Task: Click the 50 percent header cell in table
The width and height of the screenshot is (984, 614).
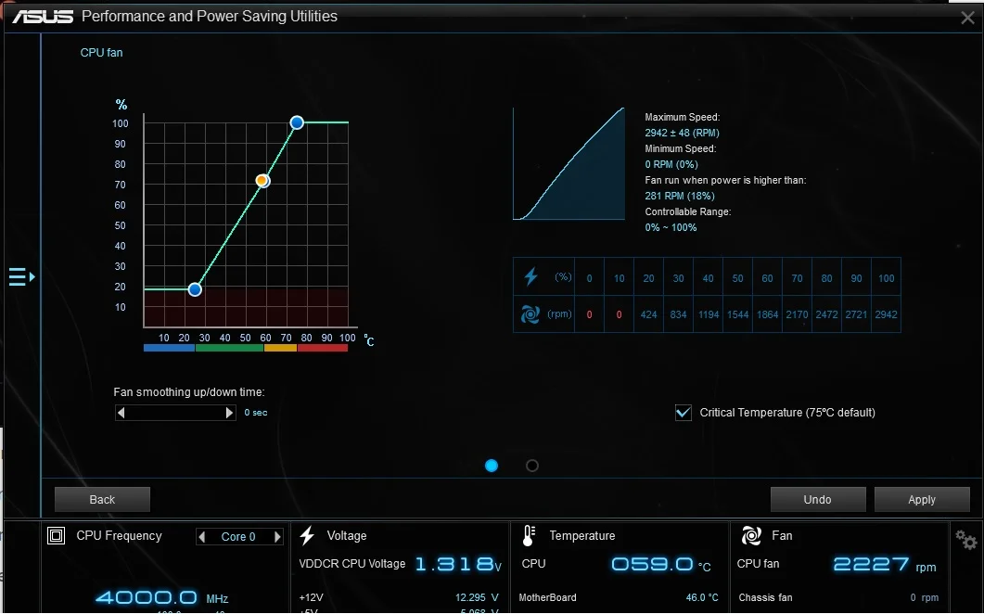Action: 737,278
